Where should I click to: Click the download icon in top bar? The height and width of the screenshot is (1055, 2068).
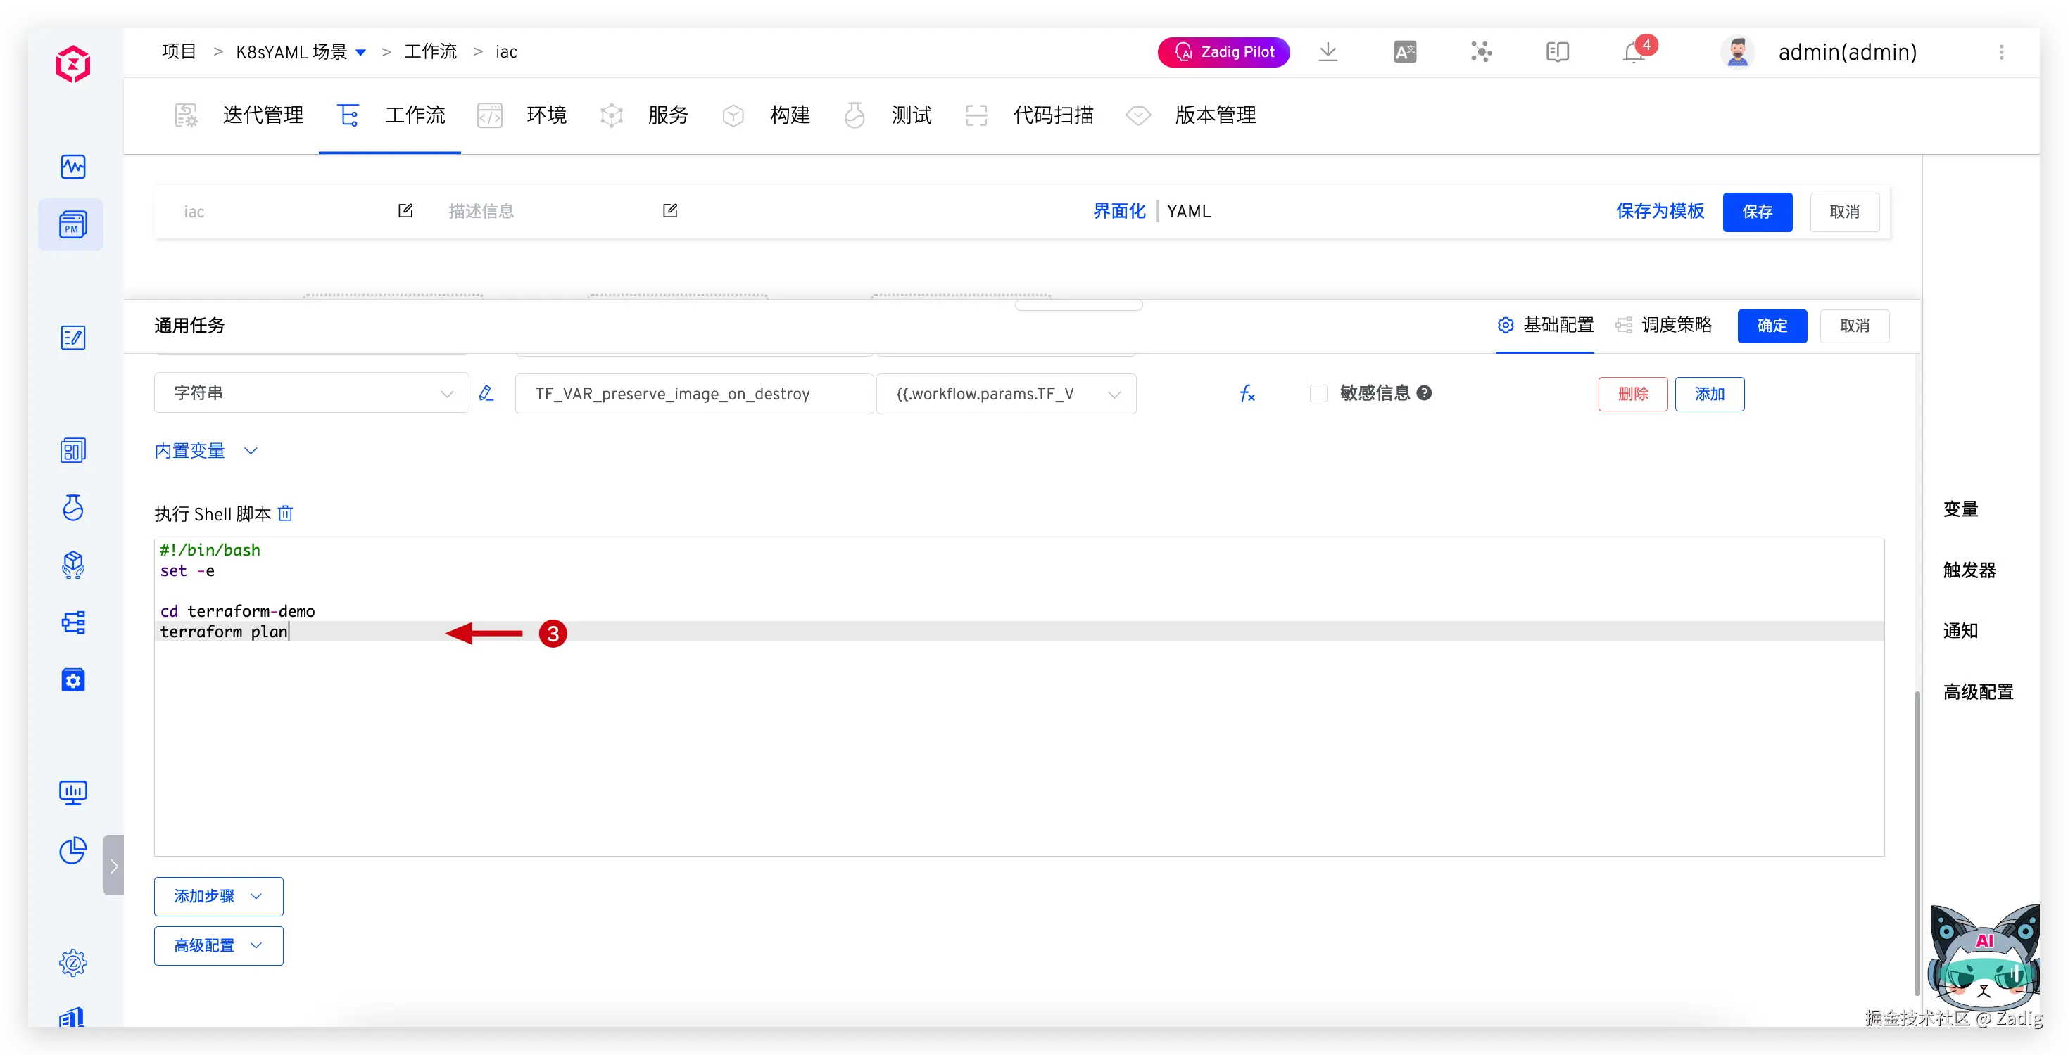click(1328, 52)
